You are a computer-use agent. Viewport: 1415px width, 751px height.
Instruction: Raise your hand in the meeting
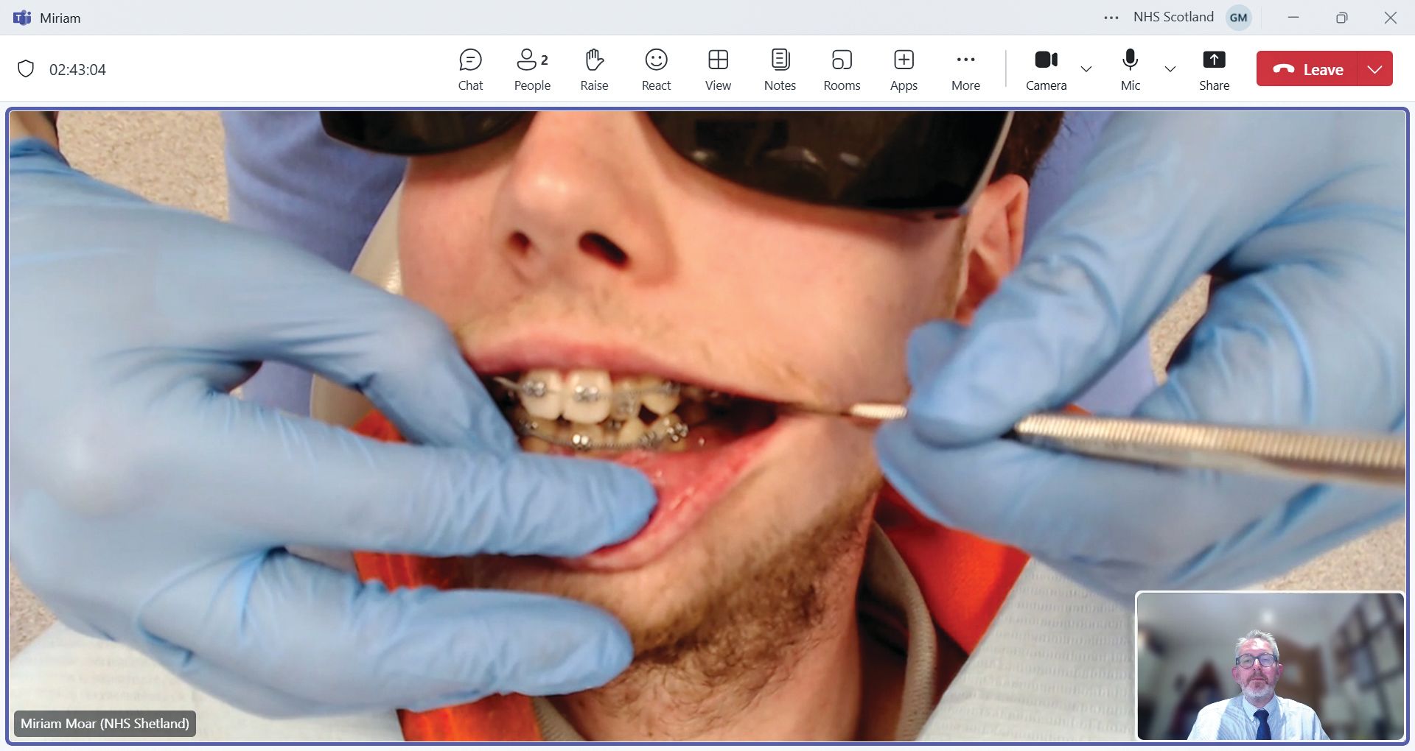click(594, 69)
